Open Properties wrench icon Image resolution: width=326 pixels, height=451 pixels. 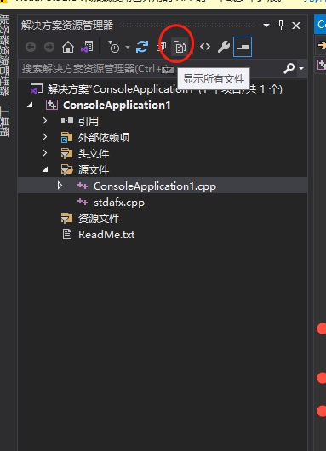coord(224,47)
